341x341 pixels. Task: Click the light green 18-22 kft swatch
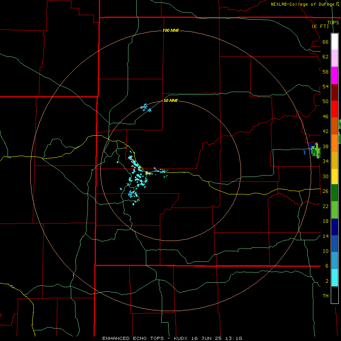tap(335, 210)
